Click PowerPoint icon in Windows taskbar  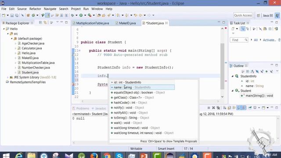tap(144, 155)
